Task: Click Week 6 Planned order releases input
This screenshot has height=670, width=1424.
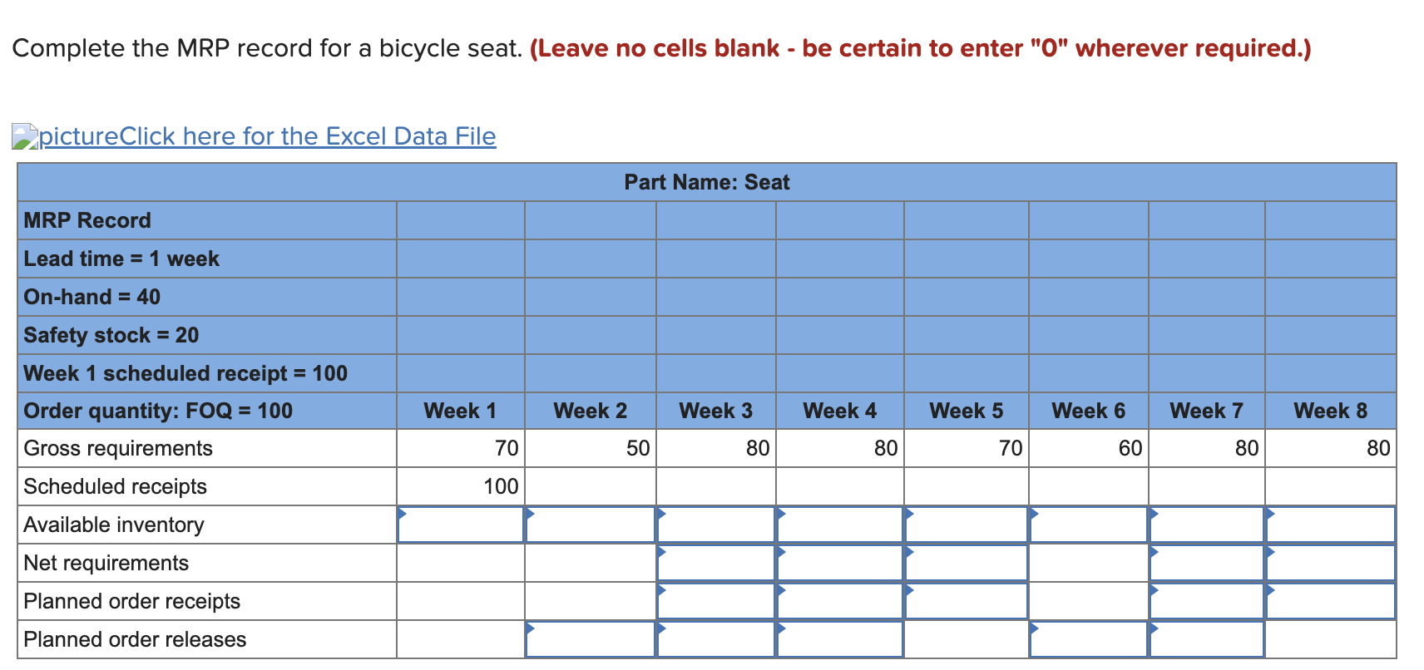Action: (x=1089, y=639)
